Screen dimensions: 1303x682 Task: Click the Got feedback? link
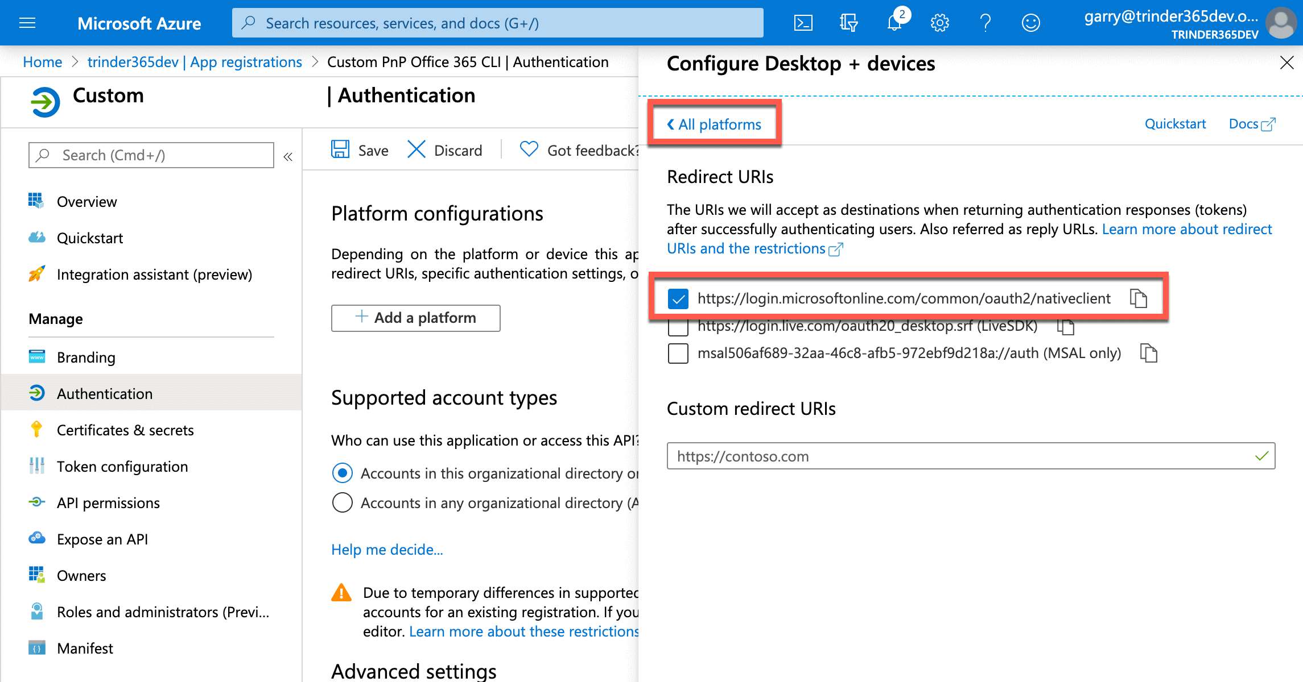(592, 151)
